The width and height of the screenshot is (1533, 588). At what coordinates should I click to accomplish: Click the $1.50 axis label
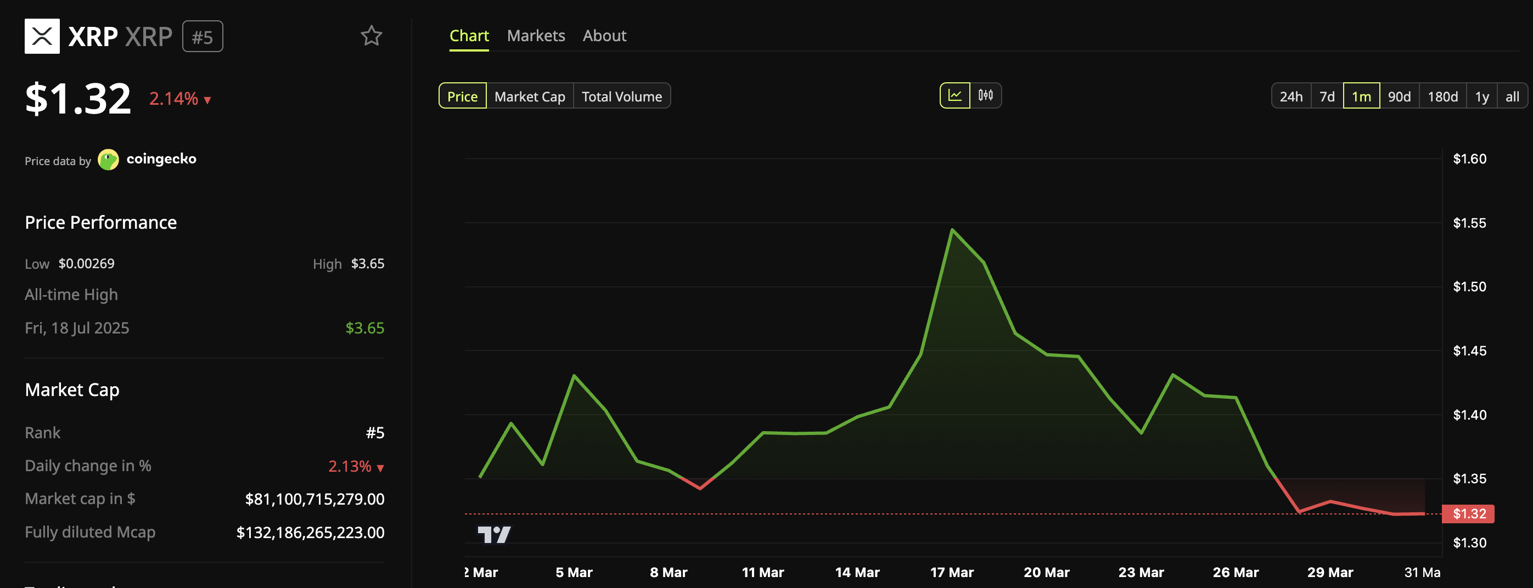[1469, 286]
